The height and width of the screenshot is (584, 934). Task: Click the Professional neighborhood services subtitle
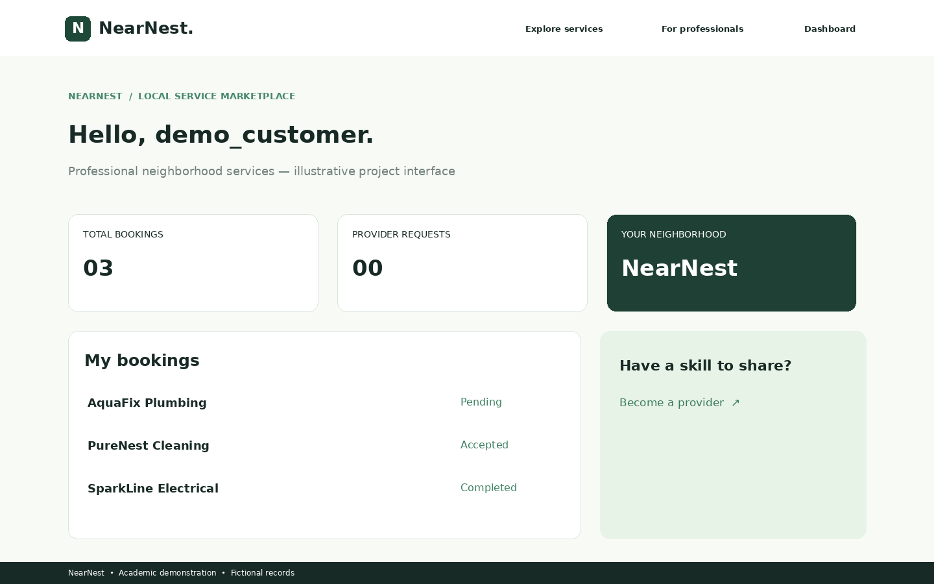tap(261, 171)
